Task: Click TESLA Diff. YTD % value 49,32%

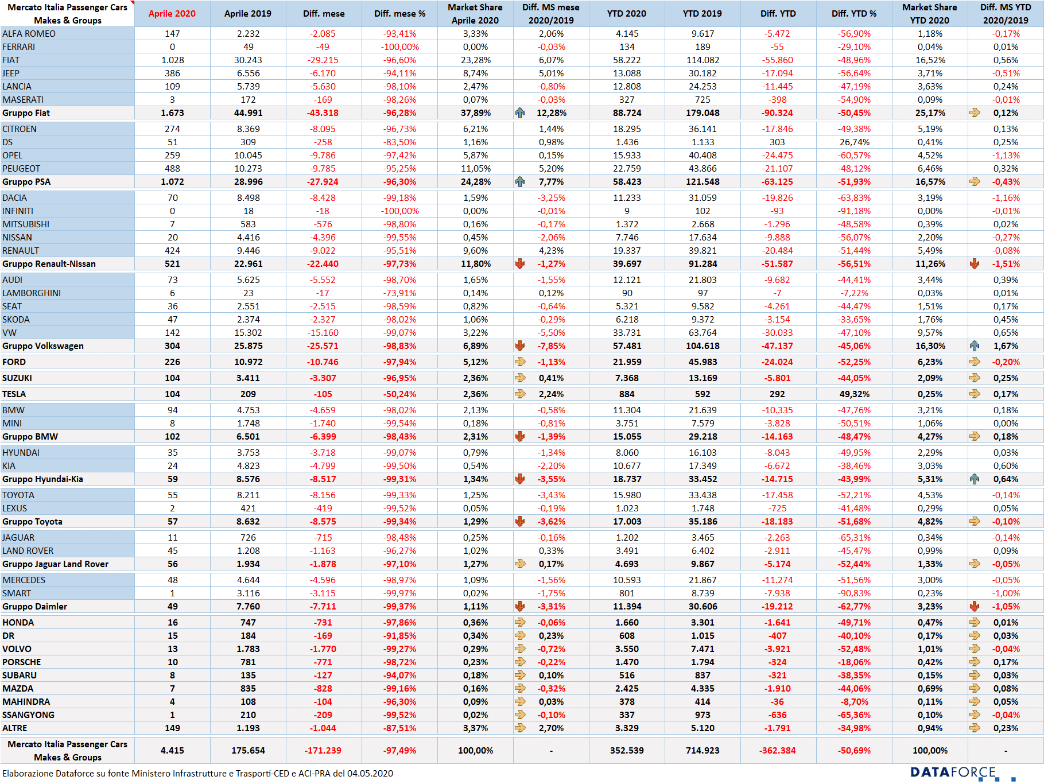Action: tap(854, 394)
